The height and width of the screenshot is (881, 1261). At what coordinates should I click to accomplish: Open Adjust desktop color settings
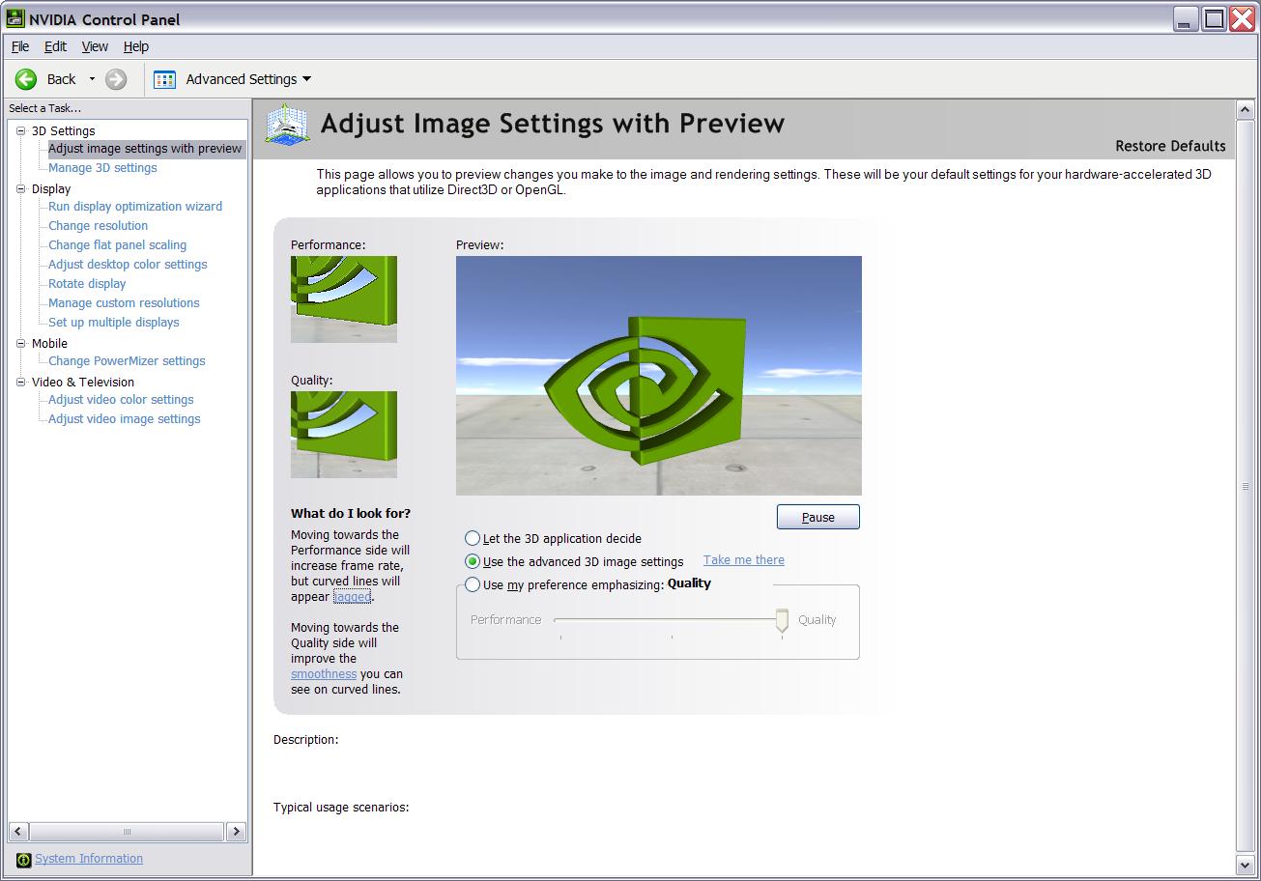click(128, 265)
